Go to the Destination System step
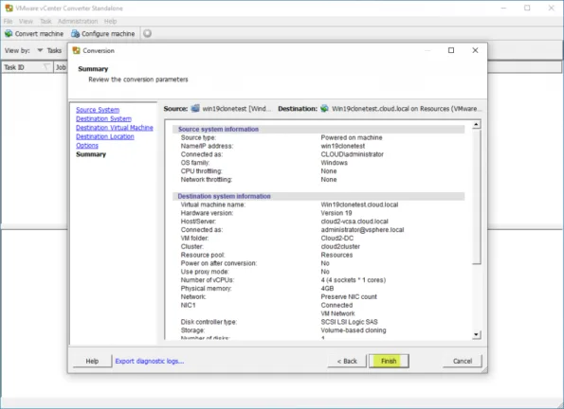This screenshot has width=564, height=409. [x=103, y=118]
